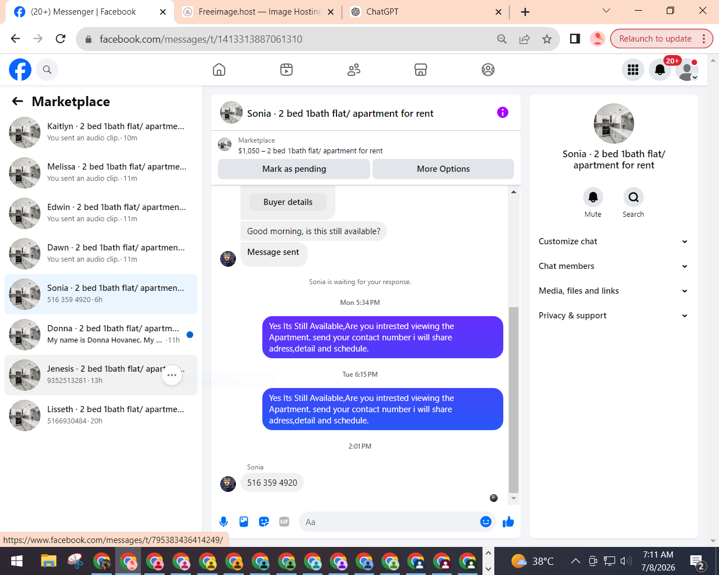Image resolution: width=719 pixels, height=575 pixels.
Task: Show hidden system tray icons
Action: tap(575, 560)
